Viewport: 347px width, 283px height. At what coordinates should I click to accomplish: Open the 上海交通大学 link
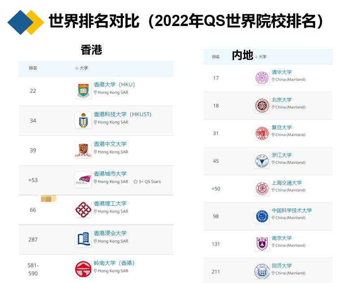pos(287,183)
